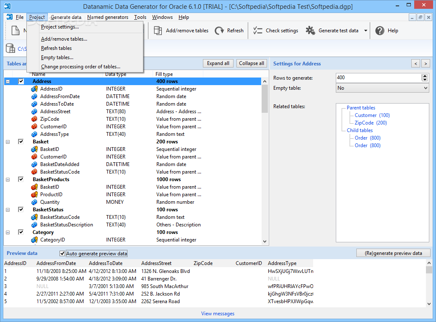Click the New document icon in toolbar
Image resolution: width=436 pixels, height=322 pixels.
15,31
